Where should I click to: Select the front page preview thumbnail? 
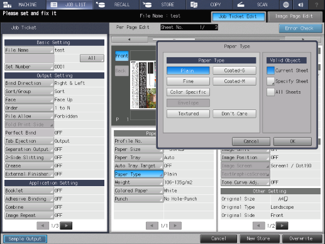[143, 85]
